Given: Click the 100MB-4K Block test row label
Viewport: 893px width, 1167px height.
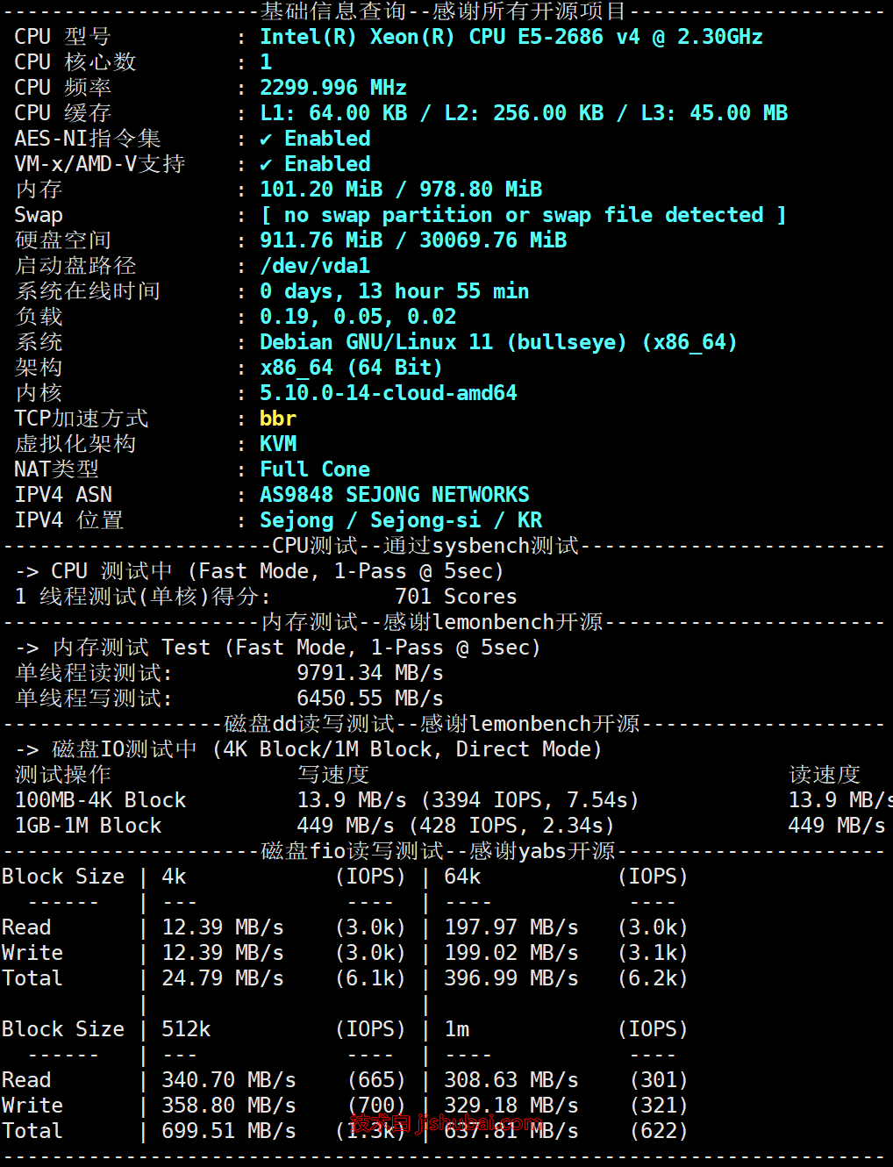Looking at the screenshot, I should coord(101,800).
